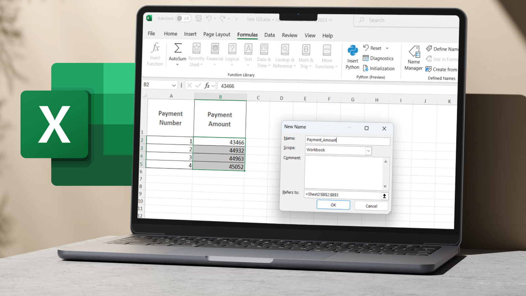The height and width of the screenshot is (296, 526).
Task: Open the Financial functions library
Action: (x=215, y=55)
